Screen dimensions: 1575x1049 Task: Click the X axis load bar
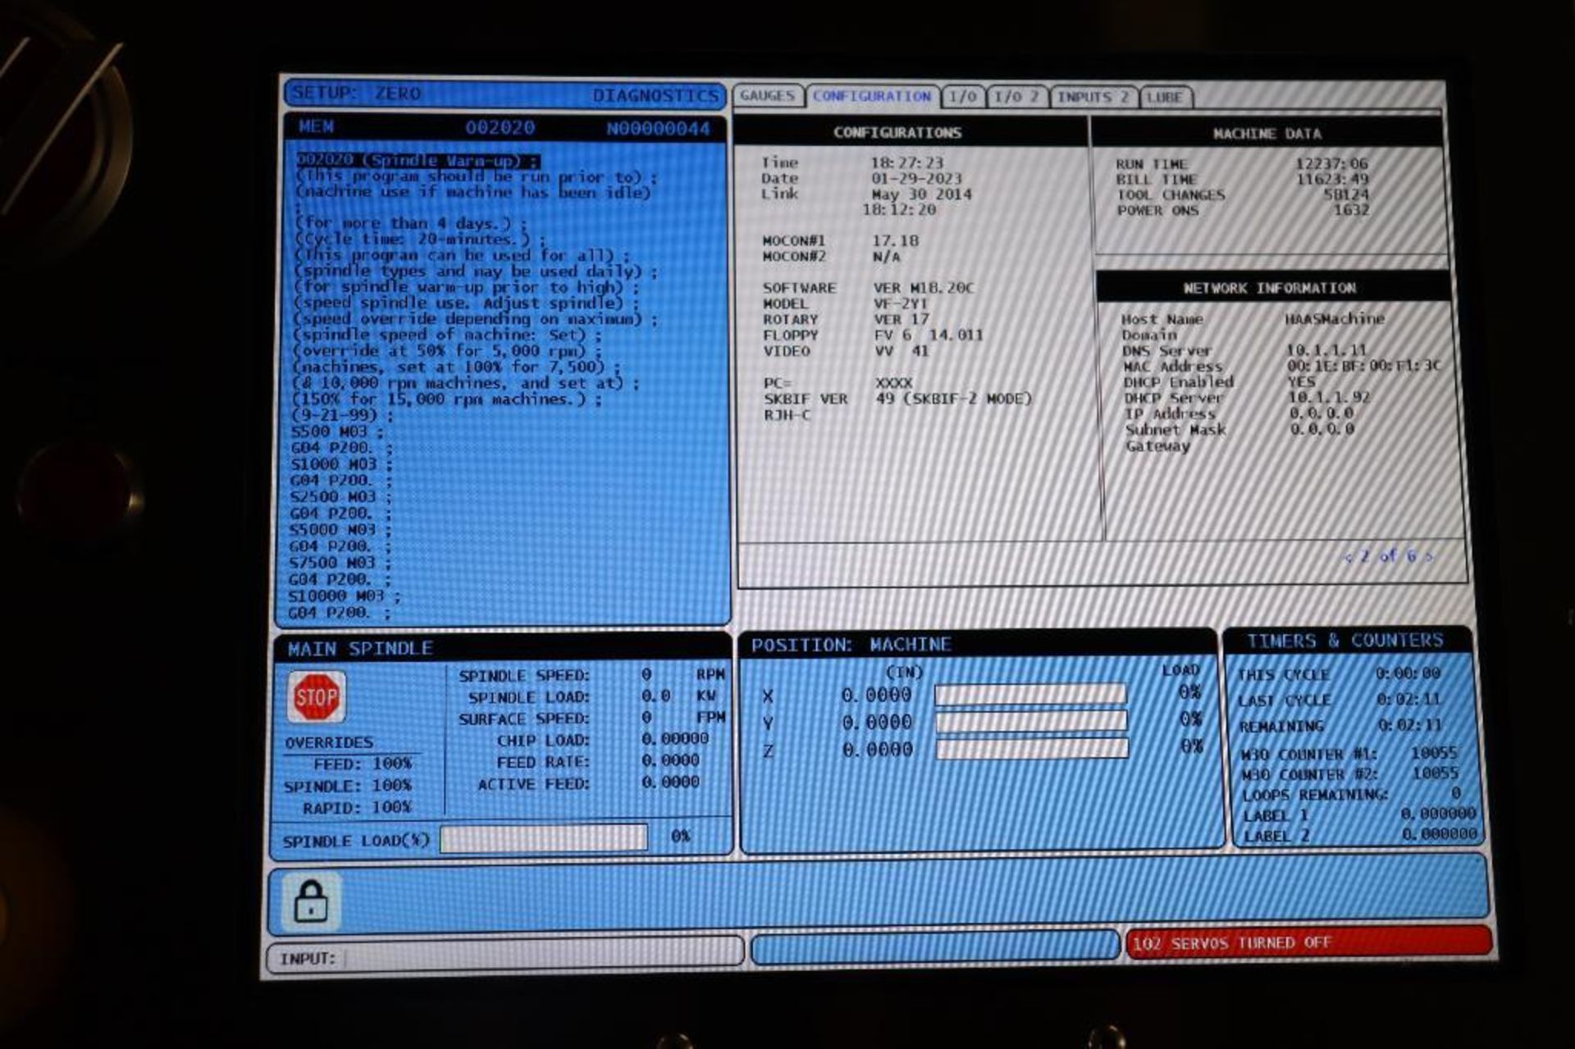tap(1030, 695)
